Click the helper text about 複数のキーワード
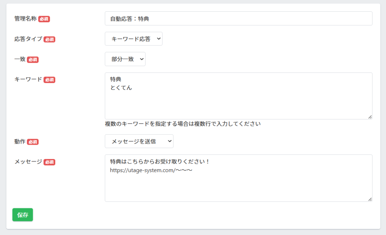The width and height of the screenshot is (386, 235). 183,124
